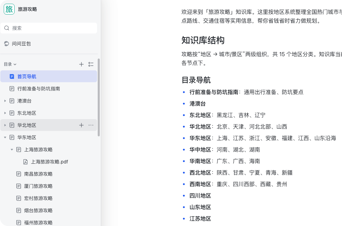Click the magnifier icon in search box
Image resolution: width=342 pixels, height=226 pixels.
[x=7, y=28]
